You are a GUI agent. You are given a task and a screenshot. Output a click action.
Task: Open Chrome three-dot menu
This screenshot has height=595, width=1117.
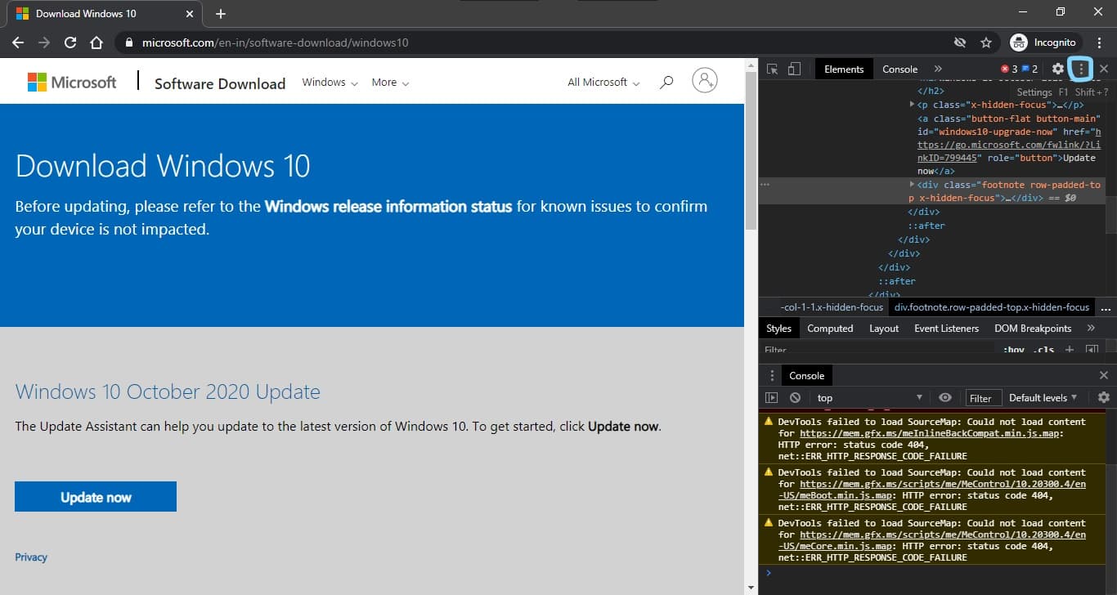(1100, 42)
